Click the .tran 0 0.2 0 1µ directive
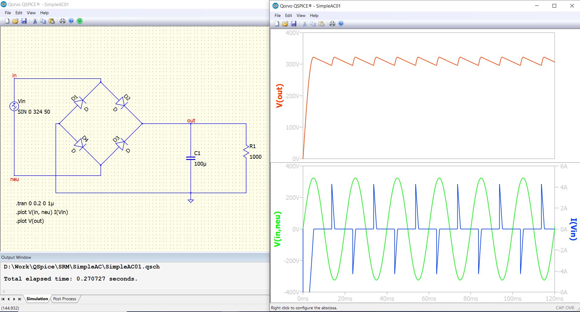Viewport: 580px width, 312px height. click(35, 203)
